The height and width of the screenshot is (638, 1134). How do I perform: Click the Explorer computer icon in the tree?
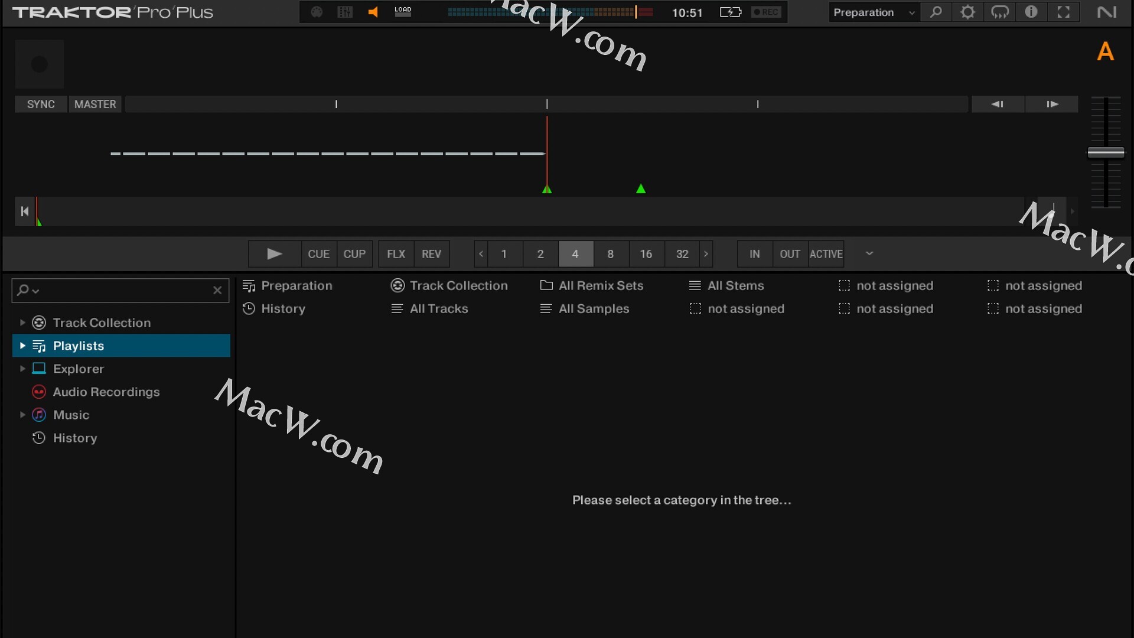click(39, 369)
